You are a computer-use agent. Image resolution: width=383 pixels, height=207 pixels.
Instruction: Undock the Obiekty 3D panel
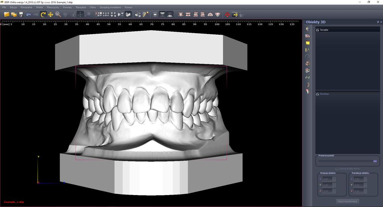tap(378, 22)
